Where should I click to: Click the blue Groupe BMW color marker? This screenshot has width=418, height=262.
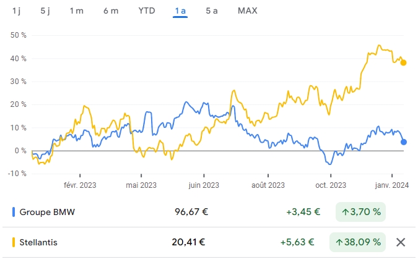14,212
